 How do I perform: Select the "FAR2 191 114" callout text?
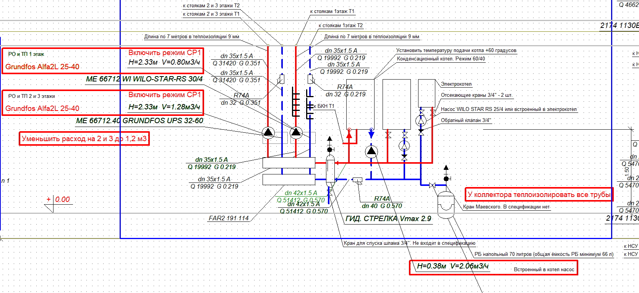229,218
